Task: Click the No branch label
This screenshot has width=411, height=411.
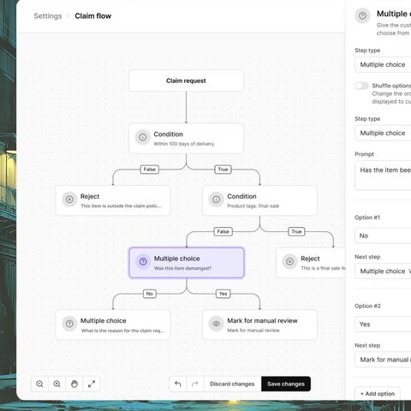Action: (x=150, y=294)
